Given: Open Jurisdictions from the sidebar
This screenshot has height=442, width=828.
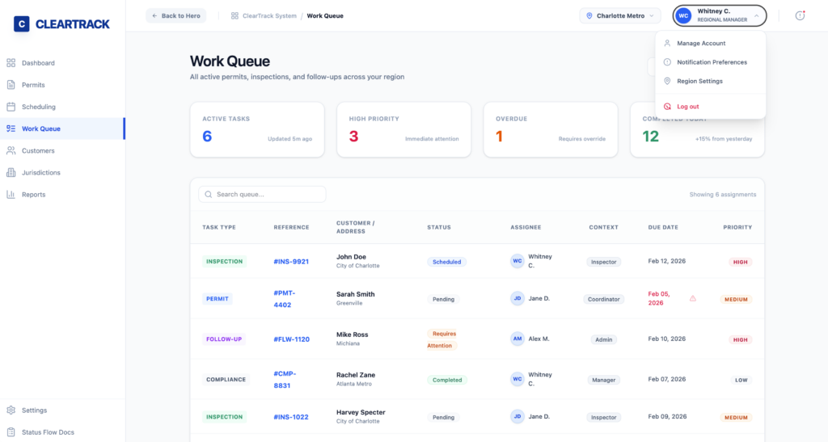Looking at the screenshot, I should [x=40, y=172].
